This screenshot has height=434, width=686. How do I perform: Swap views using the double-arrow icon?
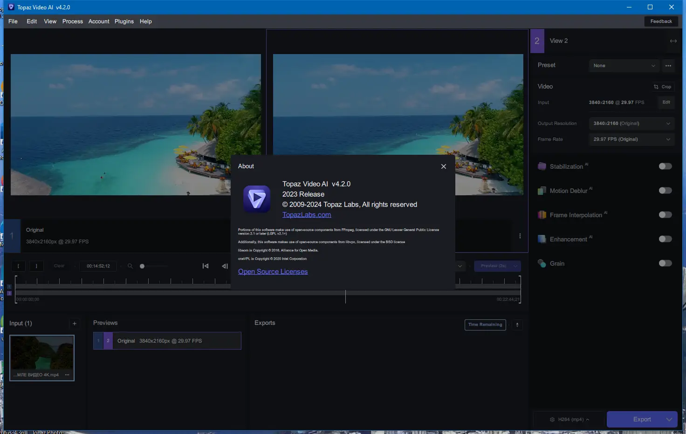673,41
